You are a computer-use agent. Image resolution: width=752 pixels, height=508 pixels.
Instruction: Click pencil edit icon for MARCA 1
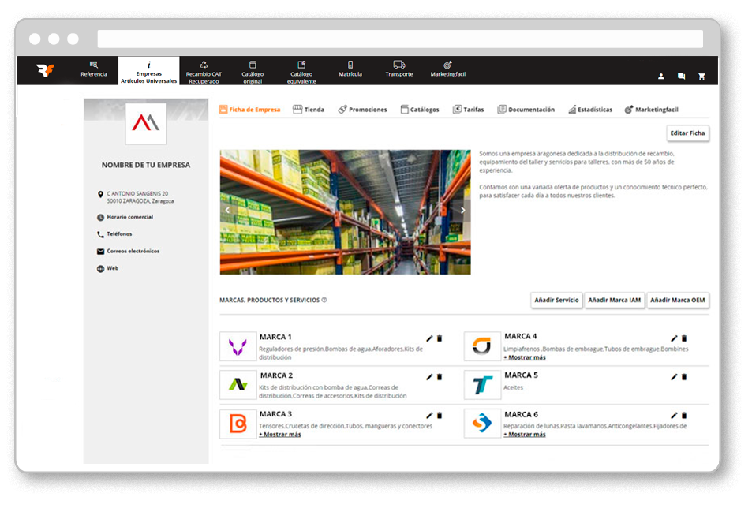tap(429, 338)
